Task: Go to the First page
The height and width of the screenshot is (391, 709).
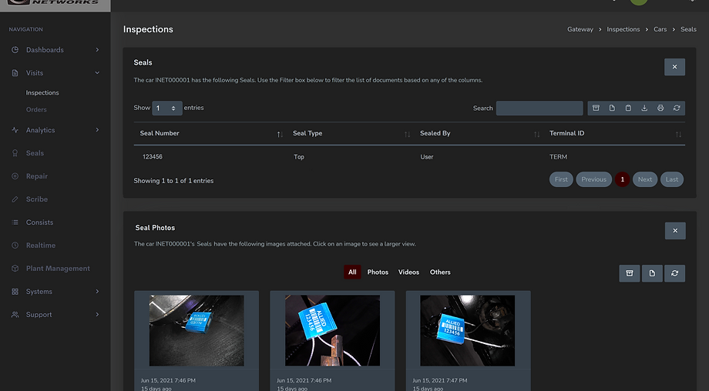Action: (x=561, y=179)
